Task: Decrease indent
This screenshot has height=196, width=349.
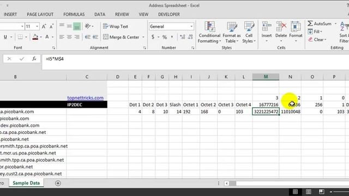Action: 88,37
